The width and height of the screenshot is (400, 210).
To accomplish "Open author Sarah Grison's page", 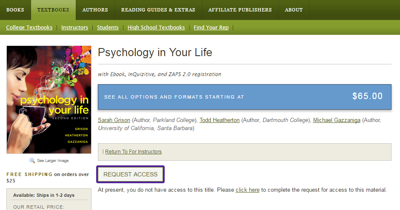I will pyautogui.click(x=114, y=120).
